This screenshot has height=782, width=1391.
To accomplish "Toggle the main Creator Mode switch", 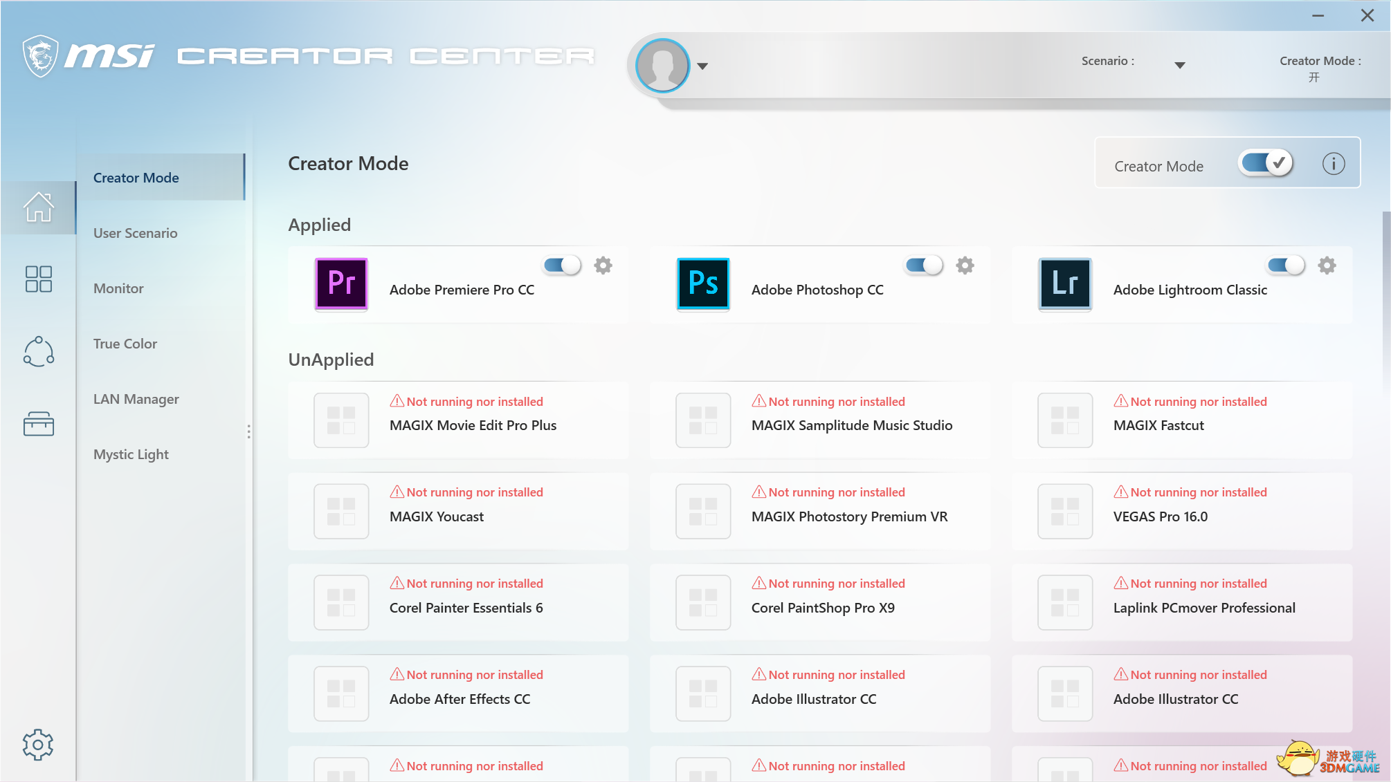I will coord(1266,164).
